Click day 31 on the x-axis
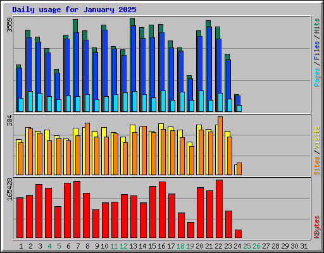This screenshot has height=253, width=324. point(304,246)
